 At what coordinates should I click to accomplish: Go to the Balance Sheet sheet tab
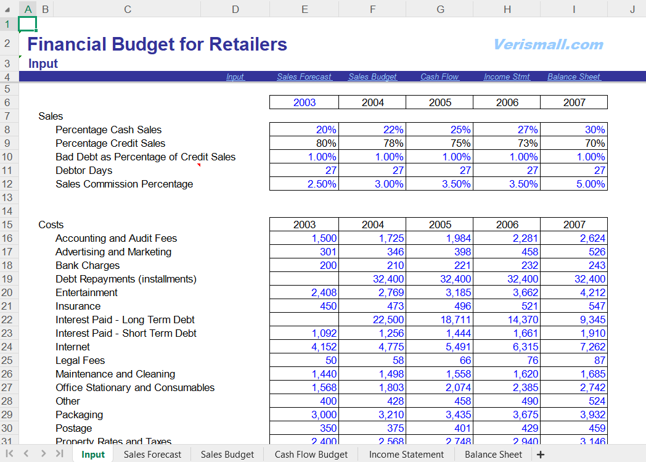coord(493,455)
